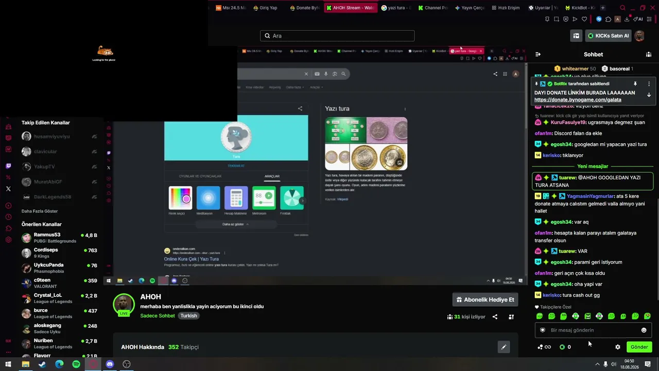The width and height of the screenshot is (659, 371).
Task: Open Rammus53 recommended channel
Action: tap(60, 238)
